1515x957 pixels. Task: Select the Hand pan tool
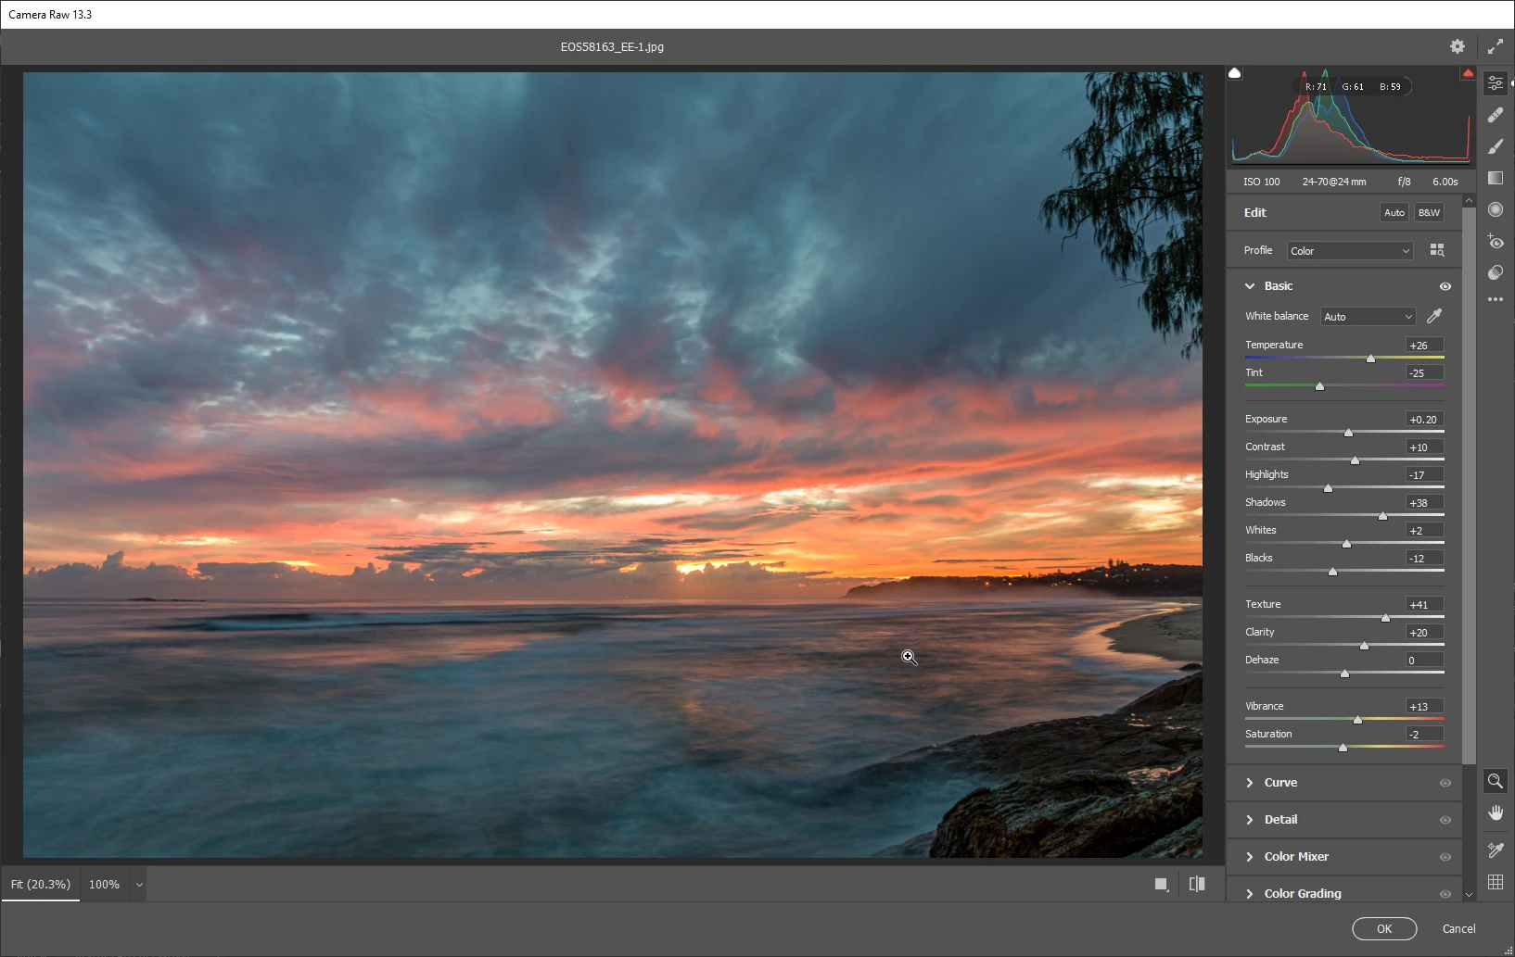pos(1496,813)
